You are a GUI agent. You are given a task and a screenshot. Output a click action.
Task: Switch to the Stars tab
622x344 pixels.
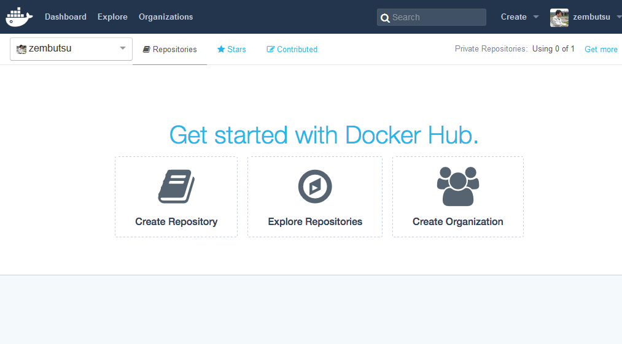click(x=231, y=49)
